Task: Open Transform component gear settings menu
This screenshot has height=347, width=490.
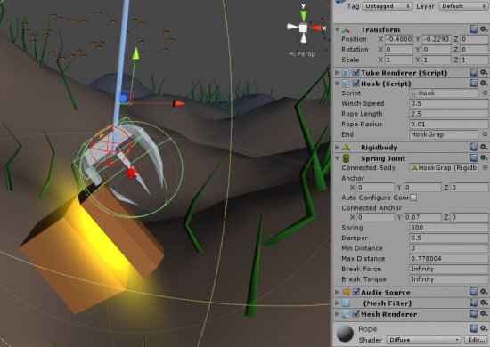Action: tap(484, 29)
